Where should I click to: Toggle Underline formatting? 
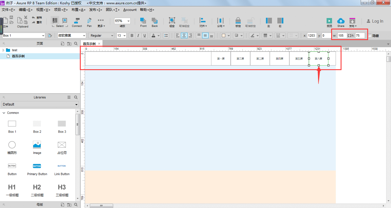145,35
